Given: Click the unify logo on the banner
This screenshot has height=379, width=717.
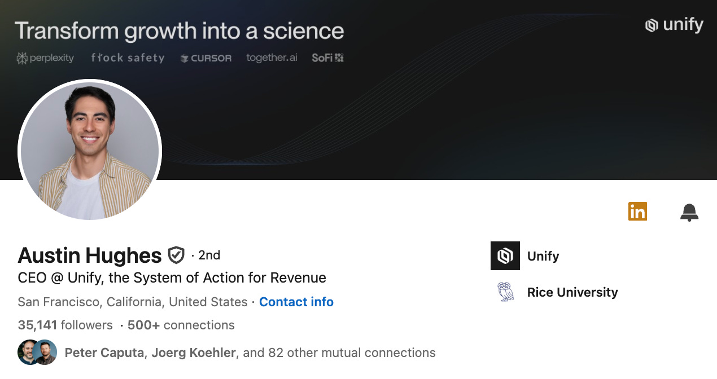Looking at the screenshot, I should (x=674, y=25).
